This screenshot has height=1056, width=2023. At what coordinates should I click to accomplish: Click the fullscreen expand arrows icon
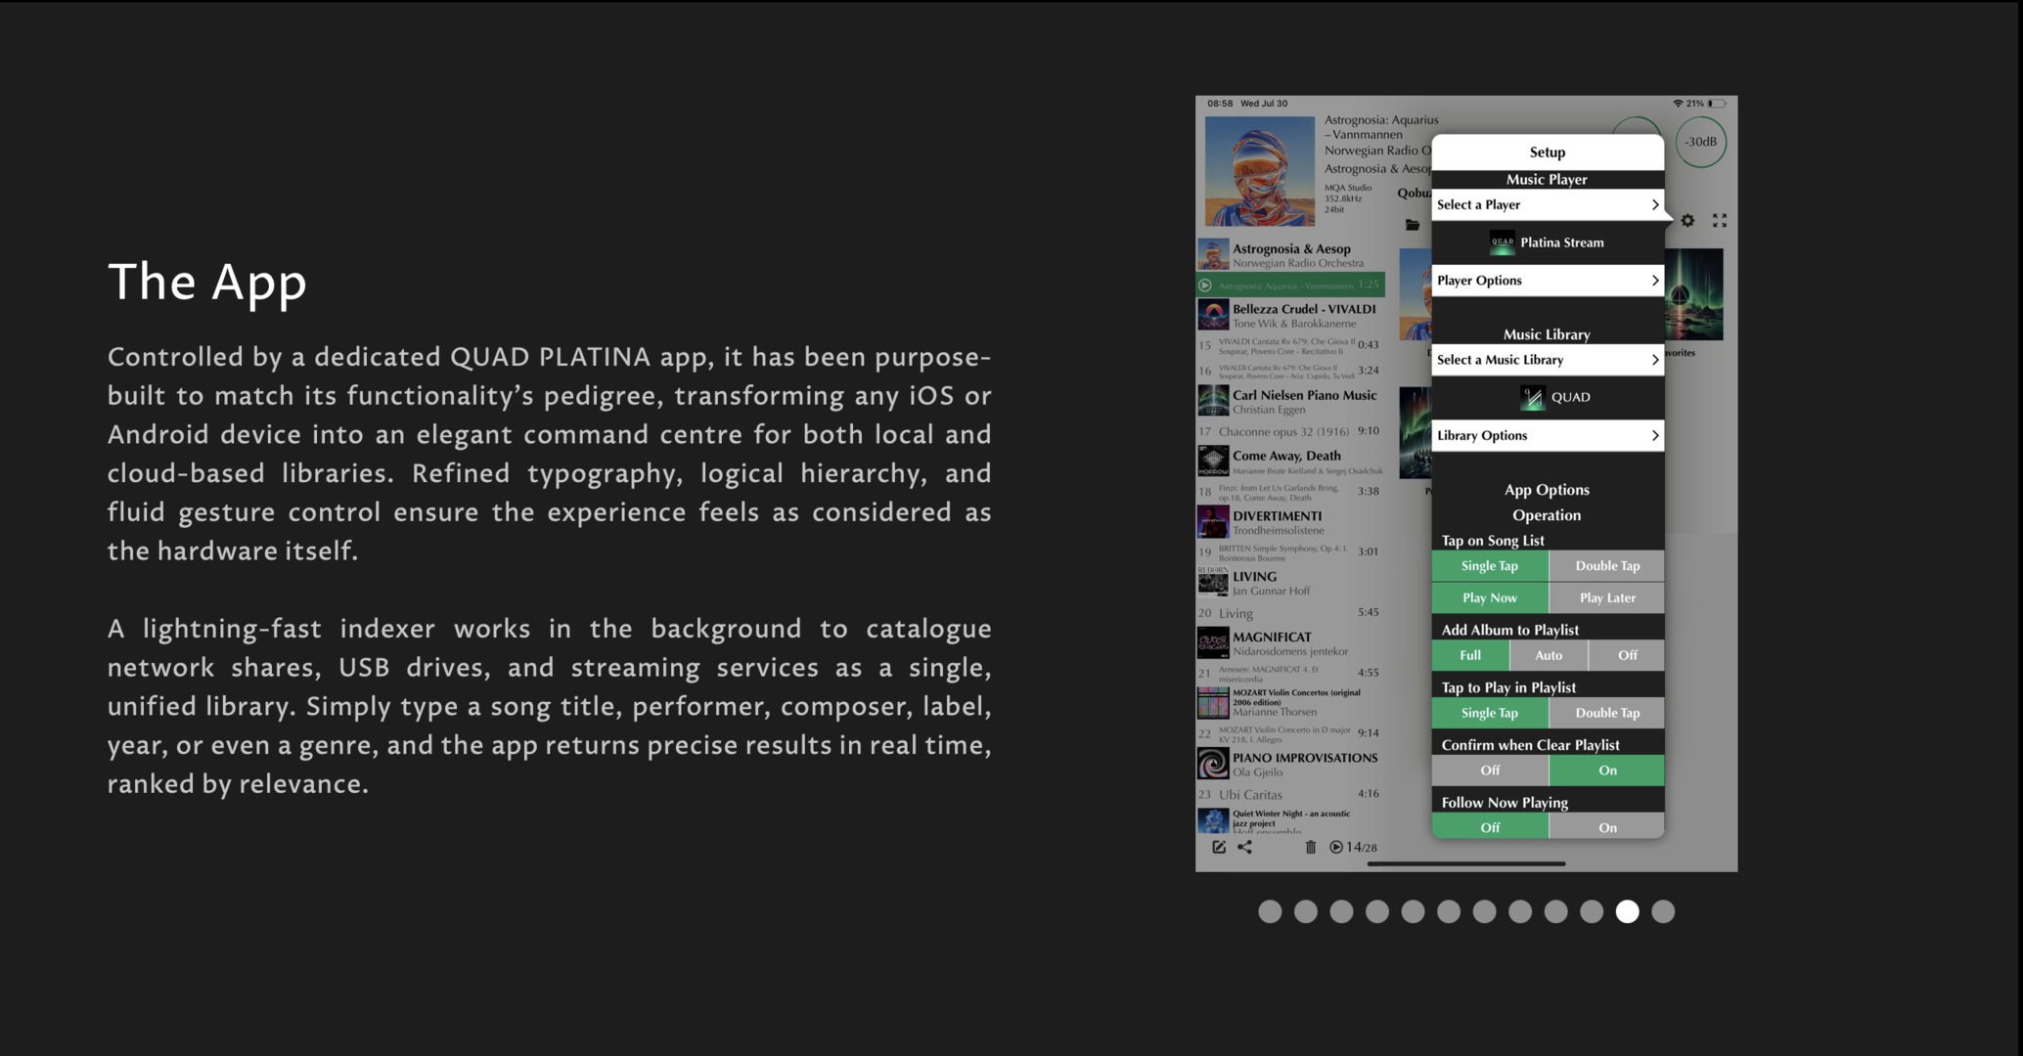pos(1719,221)
